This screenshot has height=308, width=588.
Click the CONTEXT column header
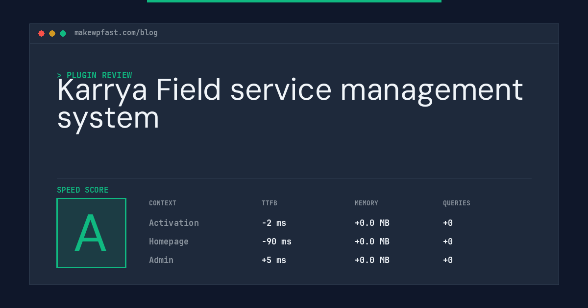pyautogui.click(x=163, y=203)
